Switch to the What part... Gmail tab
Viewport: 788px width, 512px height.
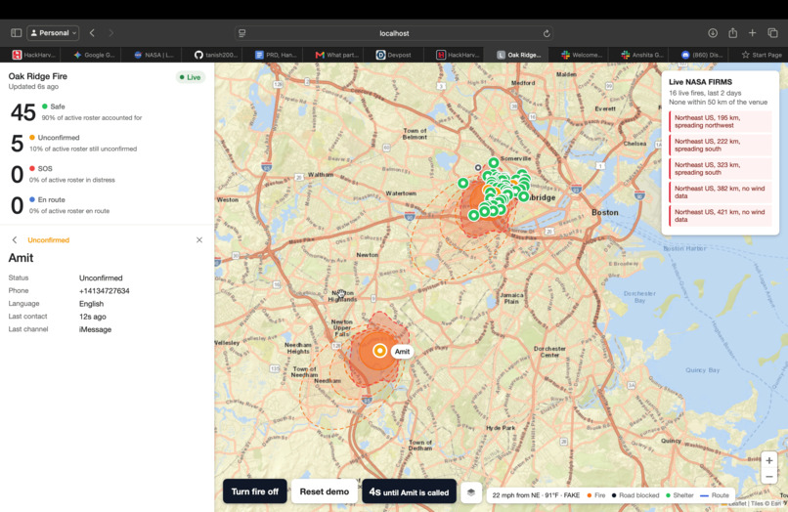[x=336, y=55]
